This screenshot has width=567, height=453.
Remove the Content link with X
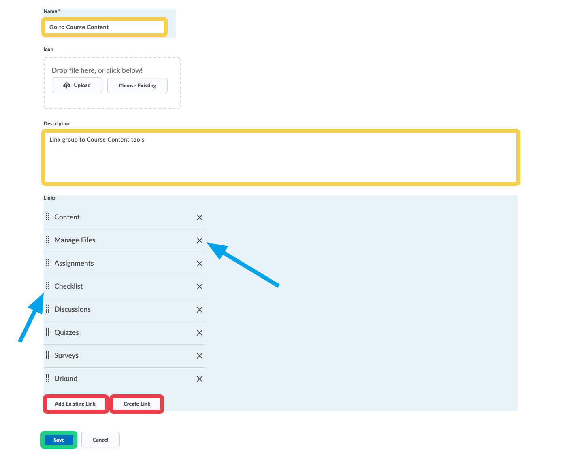click(200, 217)
